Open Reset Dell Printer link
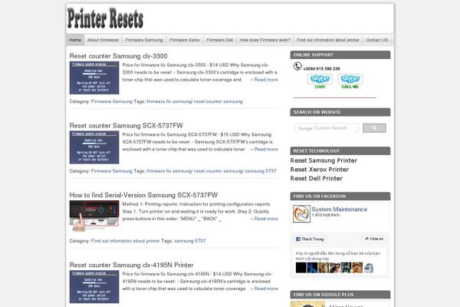This screenshot has width=460, height=307. 316,178
